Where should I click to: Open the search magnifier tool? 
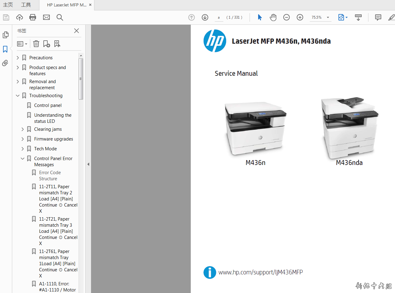click(x=60, y=17)
